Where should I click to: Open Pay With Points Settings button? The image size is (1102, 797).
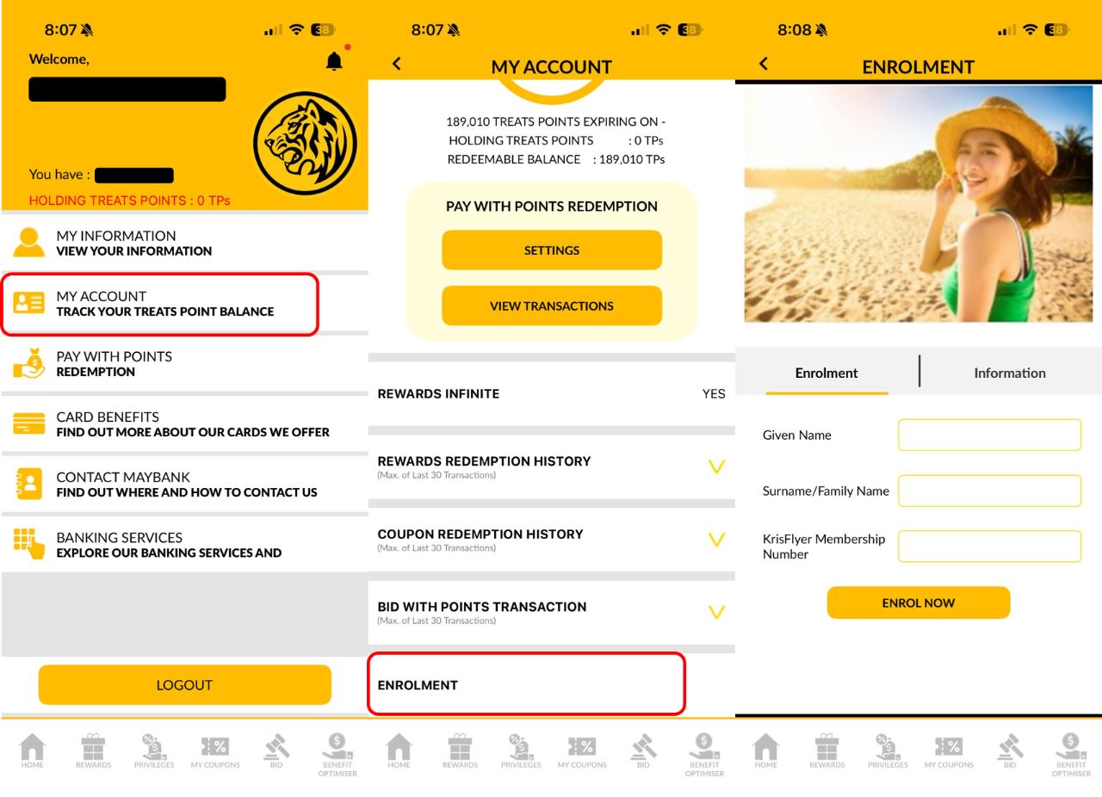click(552, 250)
